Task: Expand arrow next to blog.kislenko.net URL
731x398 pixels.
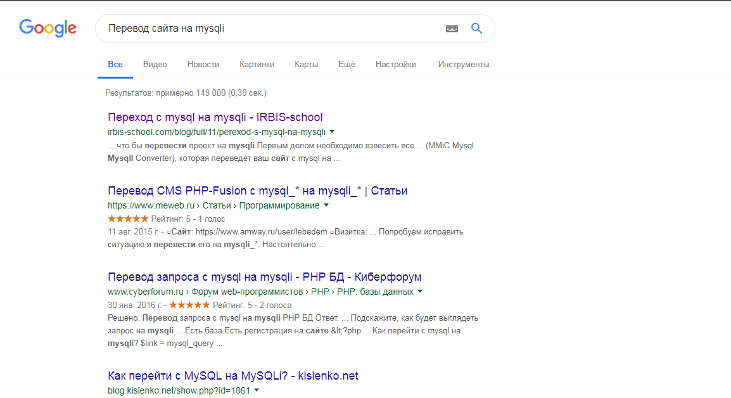Action: pyautogui.click(x=257, y=390)
